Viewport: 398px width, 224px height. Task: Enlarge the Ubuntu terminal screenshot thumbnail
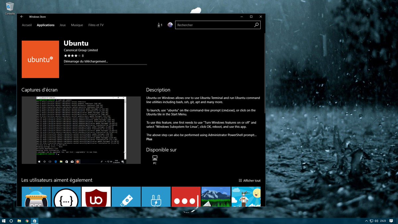[81, 130]
